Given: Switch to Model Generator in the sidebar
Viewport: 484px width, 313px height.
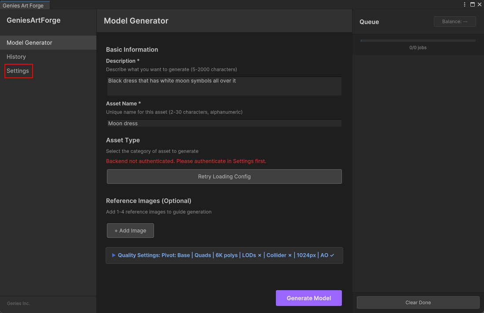Looking at the screenshot, I should (x=29, y=43).
